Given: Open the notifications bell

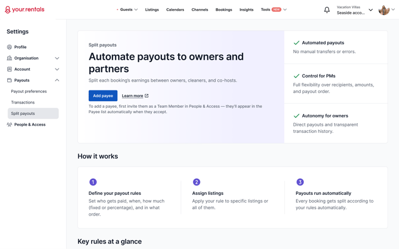Looking at the screenshot, I should click(x=327, y=10).
